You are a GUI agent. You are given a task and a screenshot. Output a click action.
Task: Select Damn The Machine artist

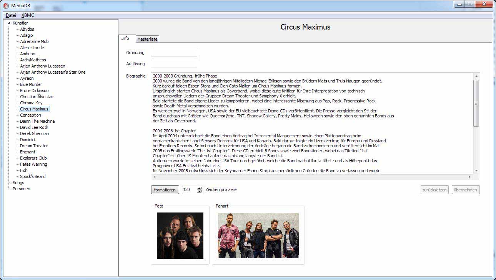click(37, 121)
